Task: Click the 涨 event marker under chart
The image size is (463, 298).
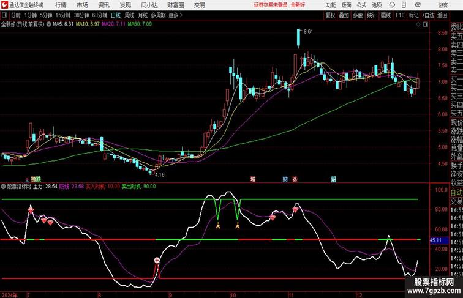Action: (295, 179)
